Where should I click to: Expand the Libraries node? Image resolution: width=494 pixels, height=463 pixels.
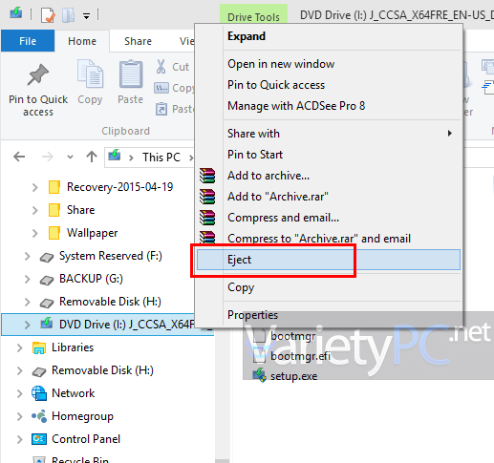pos(19,347)
